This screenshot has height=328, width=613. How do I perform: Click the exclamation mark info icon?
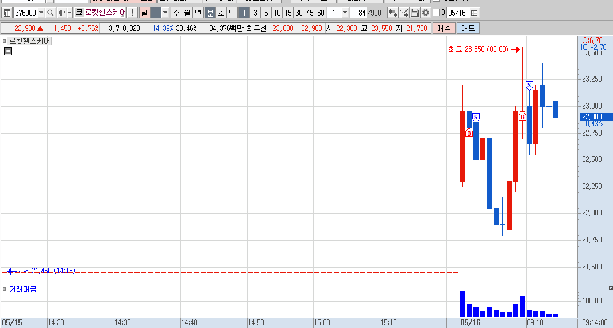click(132, 13)
